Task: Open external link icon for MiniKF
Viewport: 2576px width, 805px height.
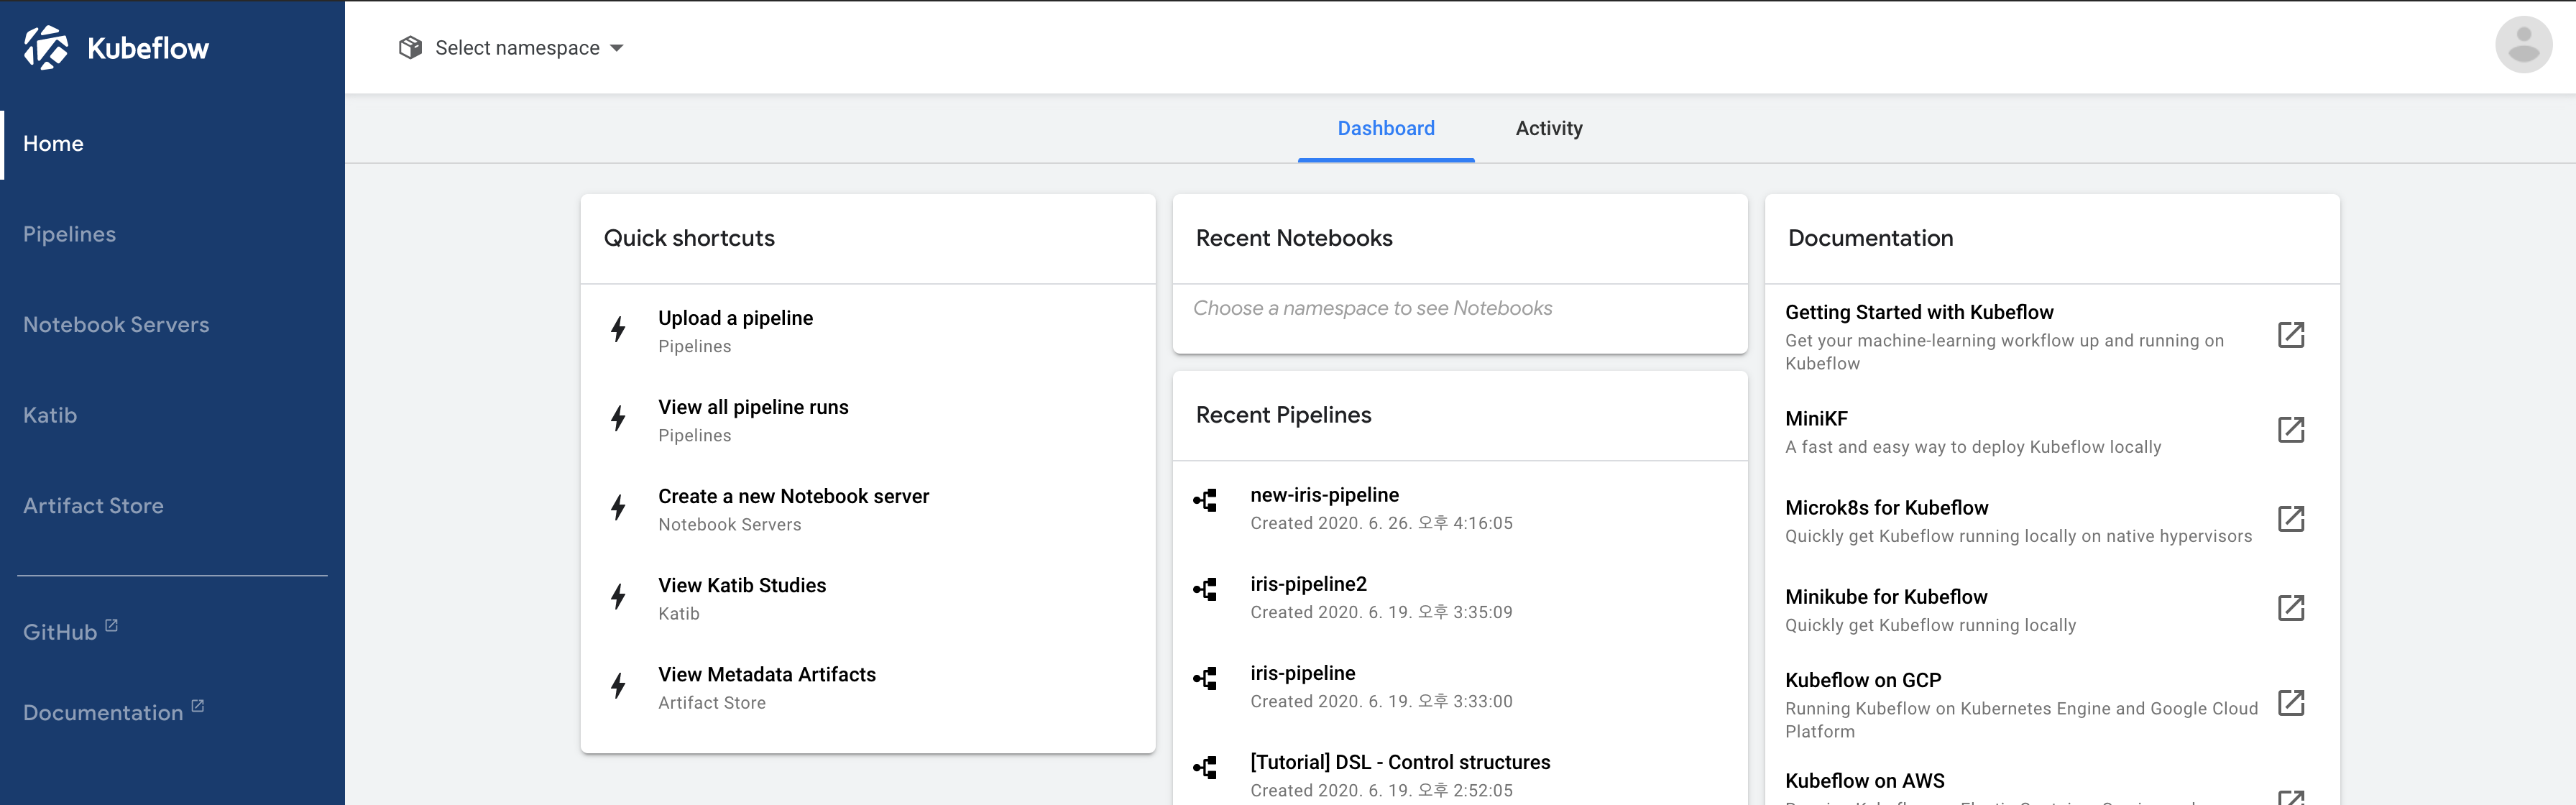Action: point(2291,430)
